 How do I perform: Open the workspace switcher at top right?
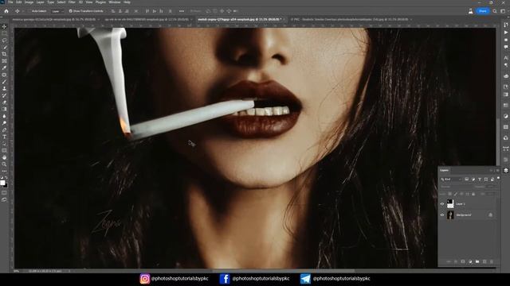coord(503,11)
